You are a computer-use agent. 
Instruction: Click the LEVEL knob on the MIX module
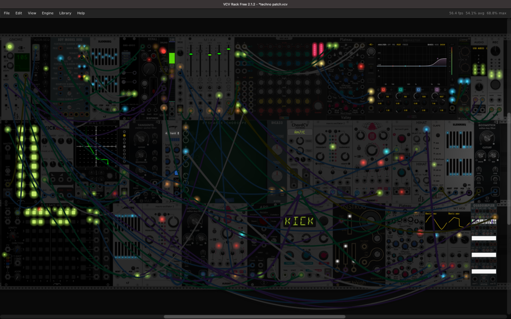pyautogui.click(x=180, y=52)
